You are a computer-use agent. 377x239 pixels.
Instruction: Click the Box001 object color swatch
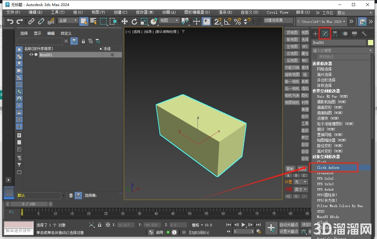click(x=370, y=43)
